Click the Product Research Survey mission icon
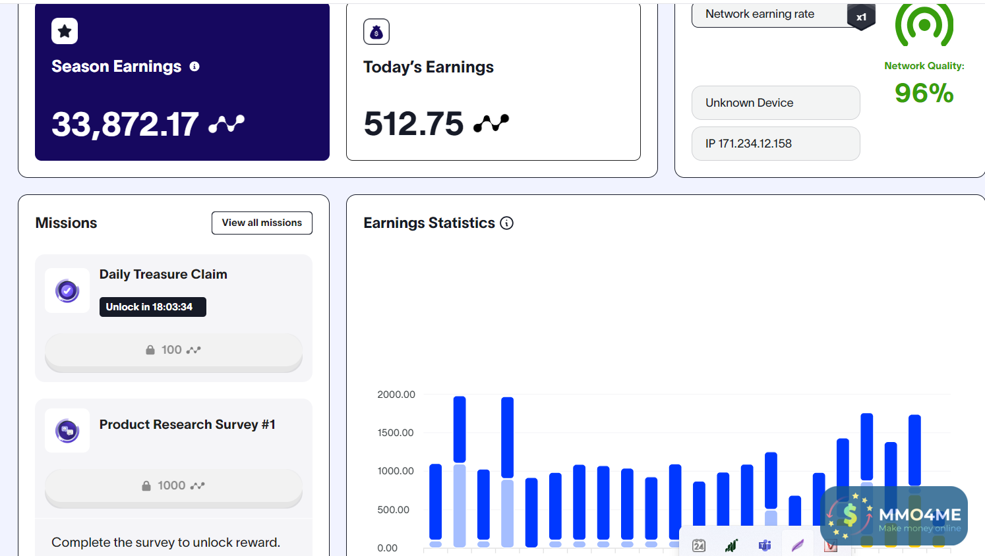 (x=67, y=431)
